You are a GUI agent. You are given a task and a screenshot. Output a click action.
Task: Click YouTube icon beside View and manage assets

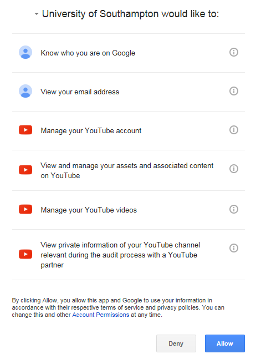(x=25, y=170)
